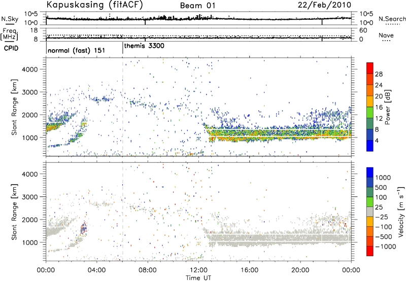The image size is (406, 281).
Task: Click the time axis label '16:00'
Action: tap(249, 270)
